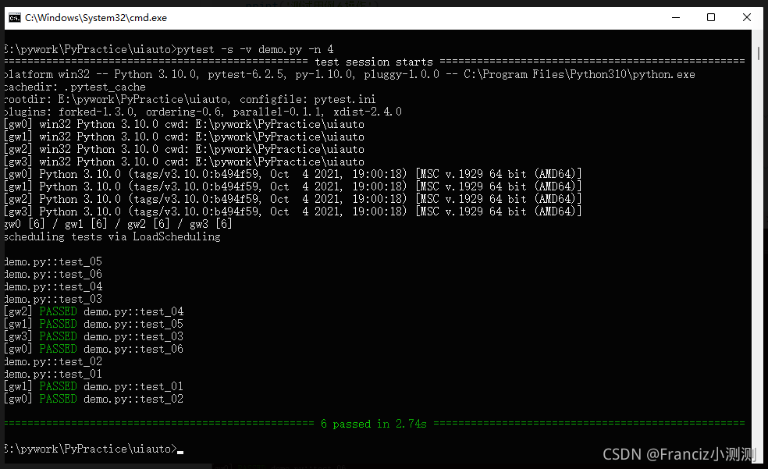Click '[gw1] PASSED demo.py::test_05' line
768x469 pixels.
(x=94, y=324)
